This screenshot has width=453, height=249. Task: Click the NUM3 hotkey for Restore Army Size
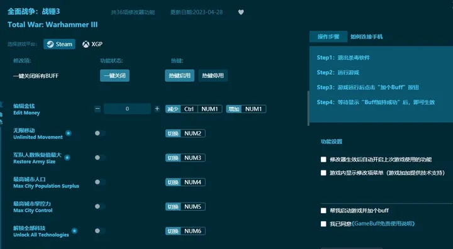185,158
